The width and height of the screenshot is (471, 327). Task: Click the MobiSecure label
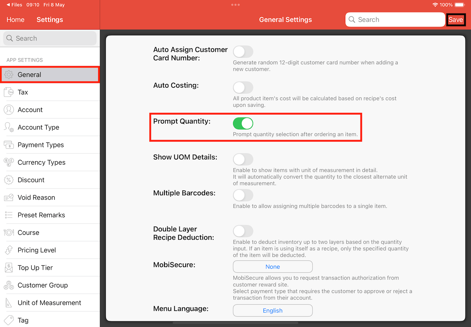click(x=174, y=265)
